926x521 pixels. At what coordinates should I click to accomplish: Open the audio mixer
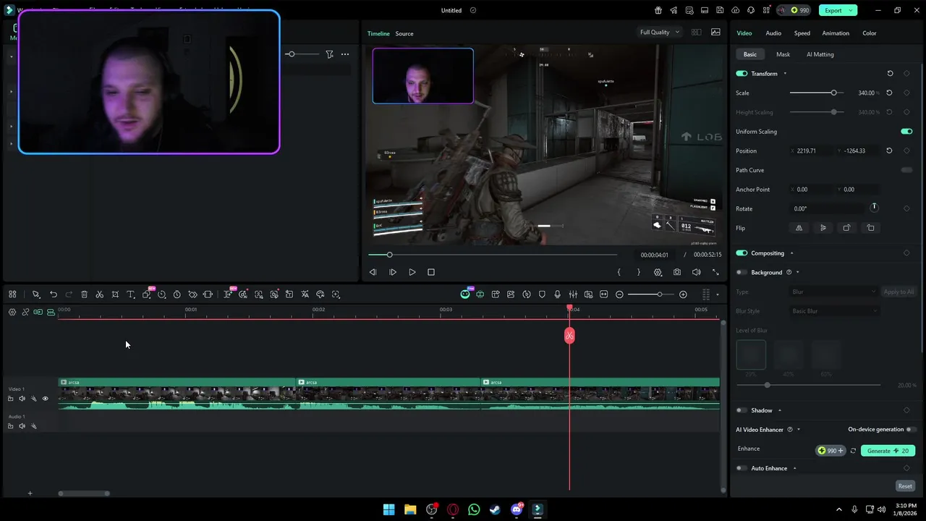(x=573, y=295)
